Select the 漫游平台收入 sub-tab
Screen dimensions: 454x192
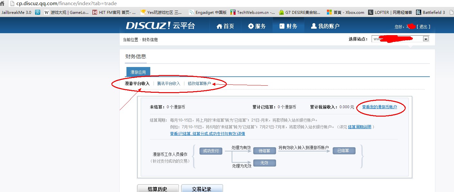[137, 83]
